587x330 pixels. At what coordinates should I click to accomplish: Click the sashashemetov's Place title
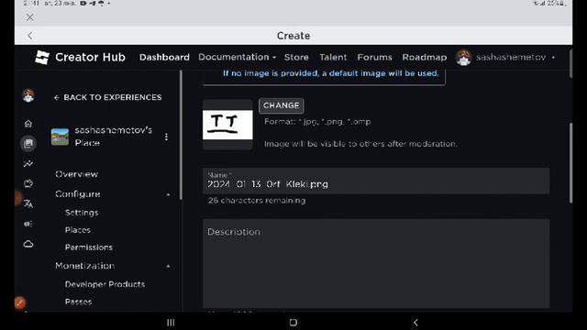(x=114, y=137)
